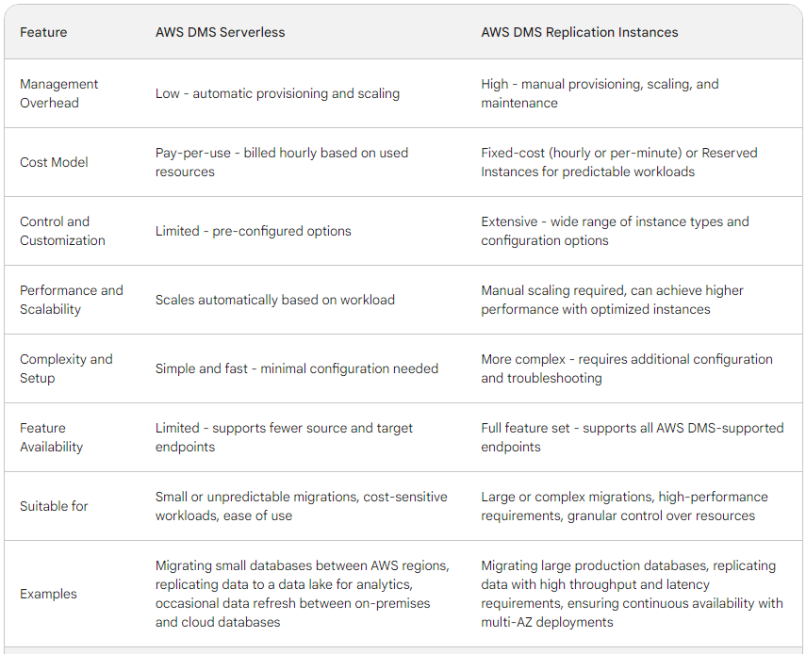Click the Feature column header
The height and width of the screenshot is (654, 806).
click(x=43, y=32)
